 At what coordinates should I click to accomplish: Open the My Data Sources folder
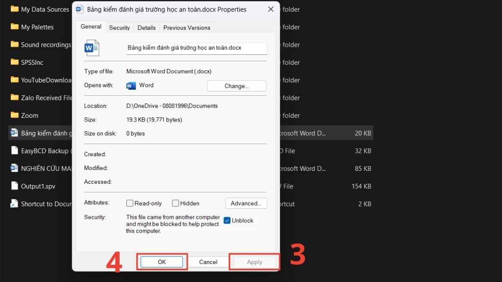pyautogui.click(x=44, y=9)
